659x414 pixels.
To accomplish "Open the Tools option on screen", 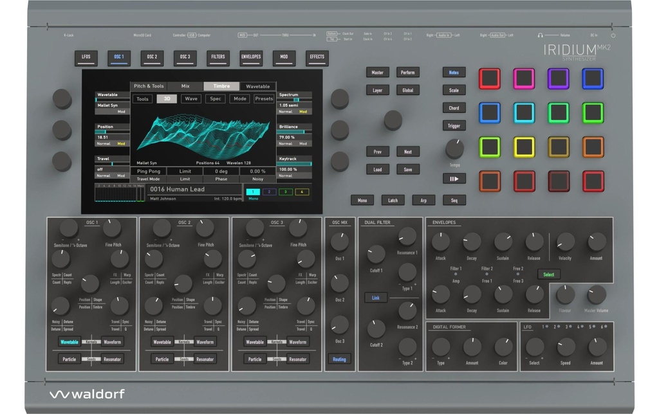I will (x=142, y=98).
